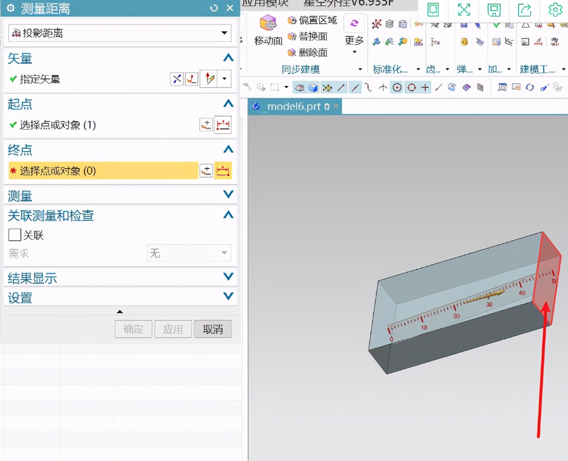Open the point dialog icon in 起点 section
Screen dimensions: 568x461
click(x=206, y=125)
